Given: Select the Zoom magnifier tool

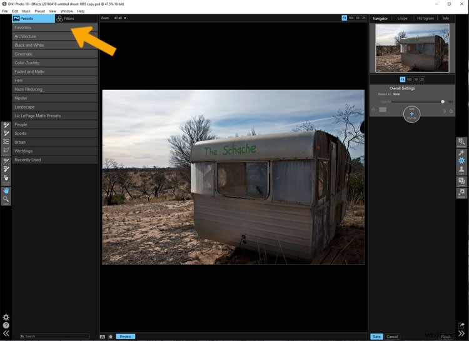Looking at the screenshot, I should [x=6, y=199].
